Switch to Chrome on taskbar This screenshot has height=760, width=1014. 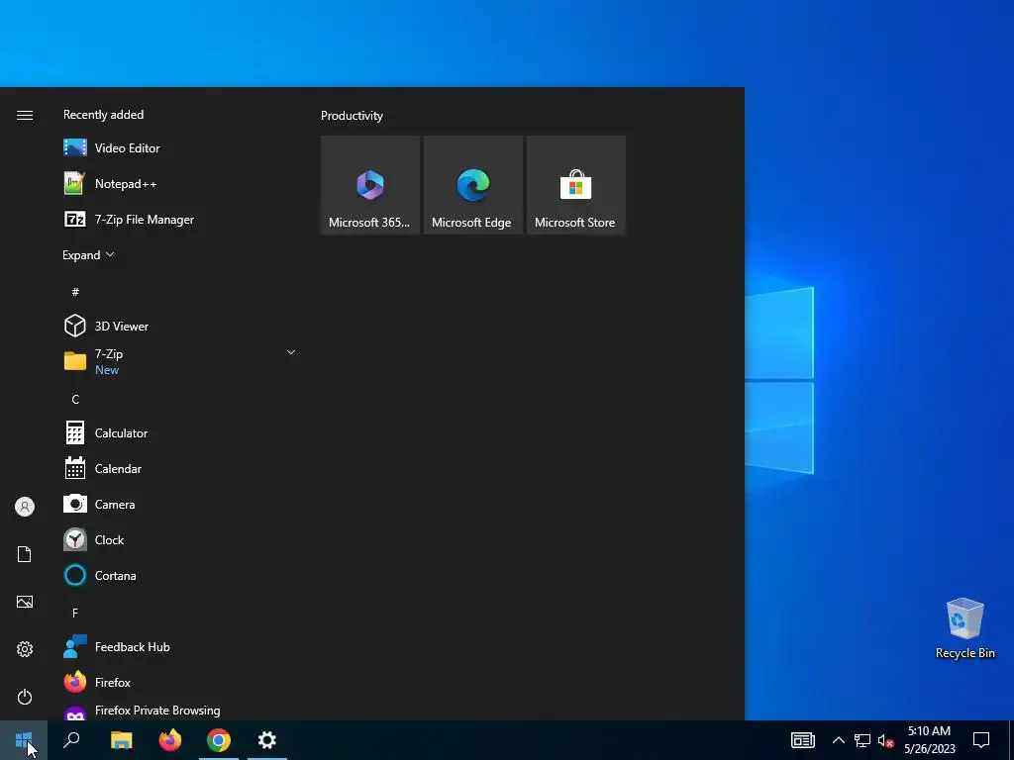pos(219,740)
